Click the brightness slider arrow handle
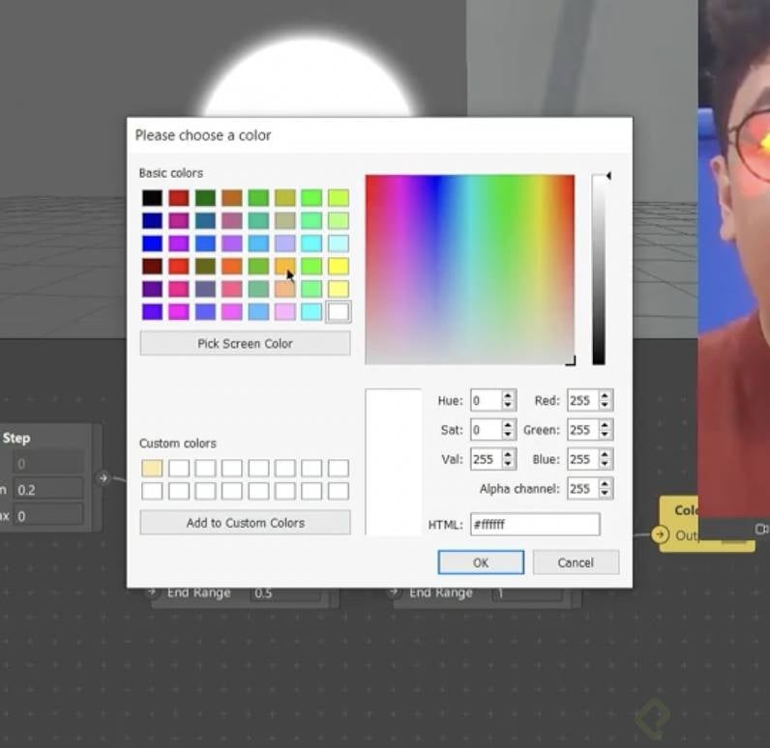The width and height of the screenshot is (770, 748). [x=608, y=176]
